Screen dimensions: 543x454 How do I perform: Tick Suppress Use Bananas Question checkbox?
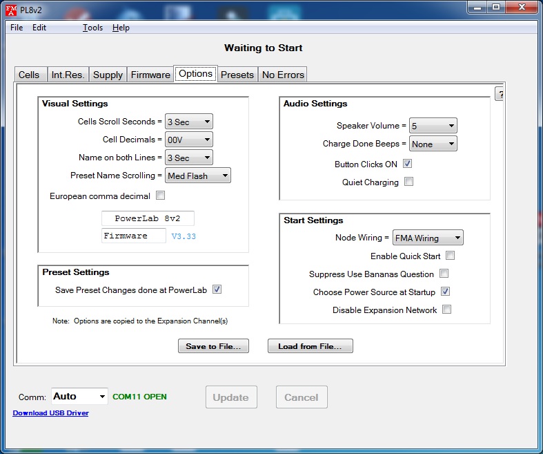coord(444,274)
